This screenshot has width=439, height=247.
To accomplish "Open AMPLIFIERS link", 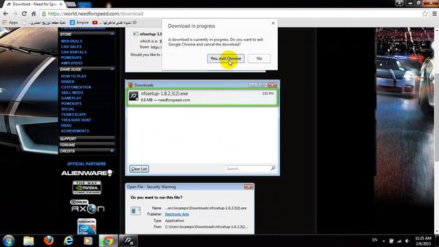I will 71,63.
